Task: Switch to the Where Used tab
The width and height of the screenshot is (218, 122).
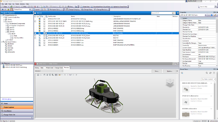Action: pos(49,68)
